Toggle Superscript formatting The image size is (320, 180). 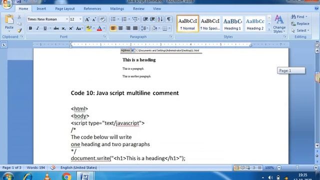71,28
